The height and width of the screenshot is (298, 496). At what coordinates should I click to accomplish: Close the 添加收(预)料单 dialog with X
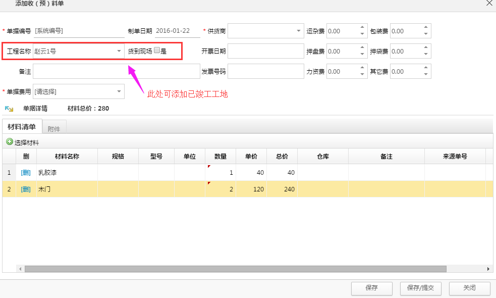tap(489, 4)
